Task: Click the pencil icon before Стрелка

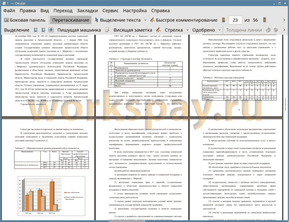Action: (158, 30)
